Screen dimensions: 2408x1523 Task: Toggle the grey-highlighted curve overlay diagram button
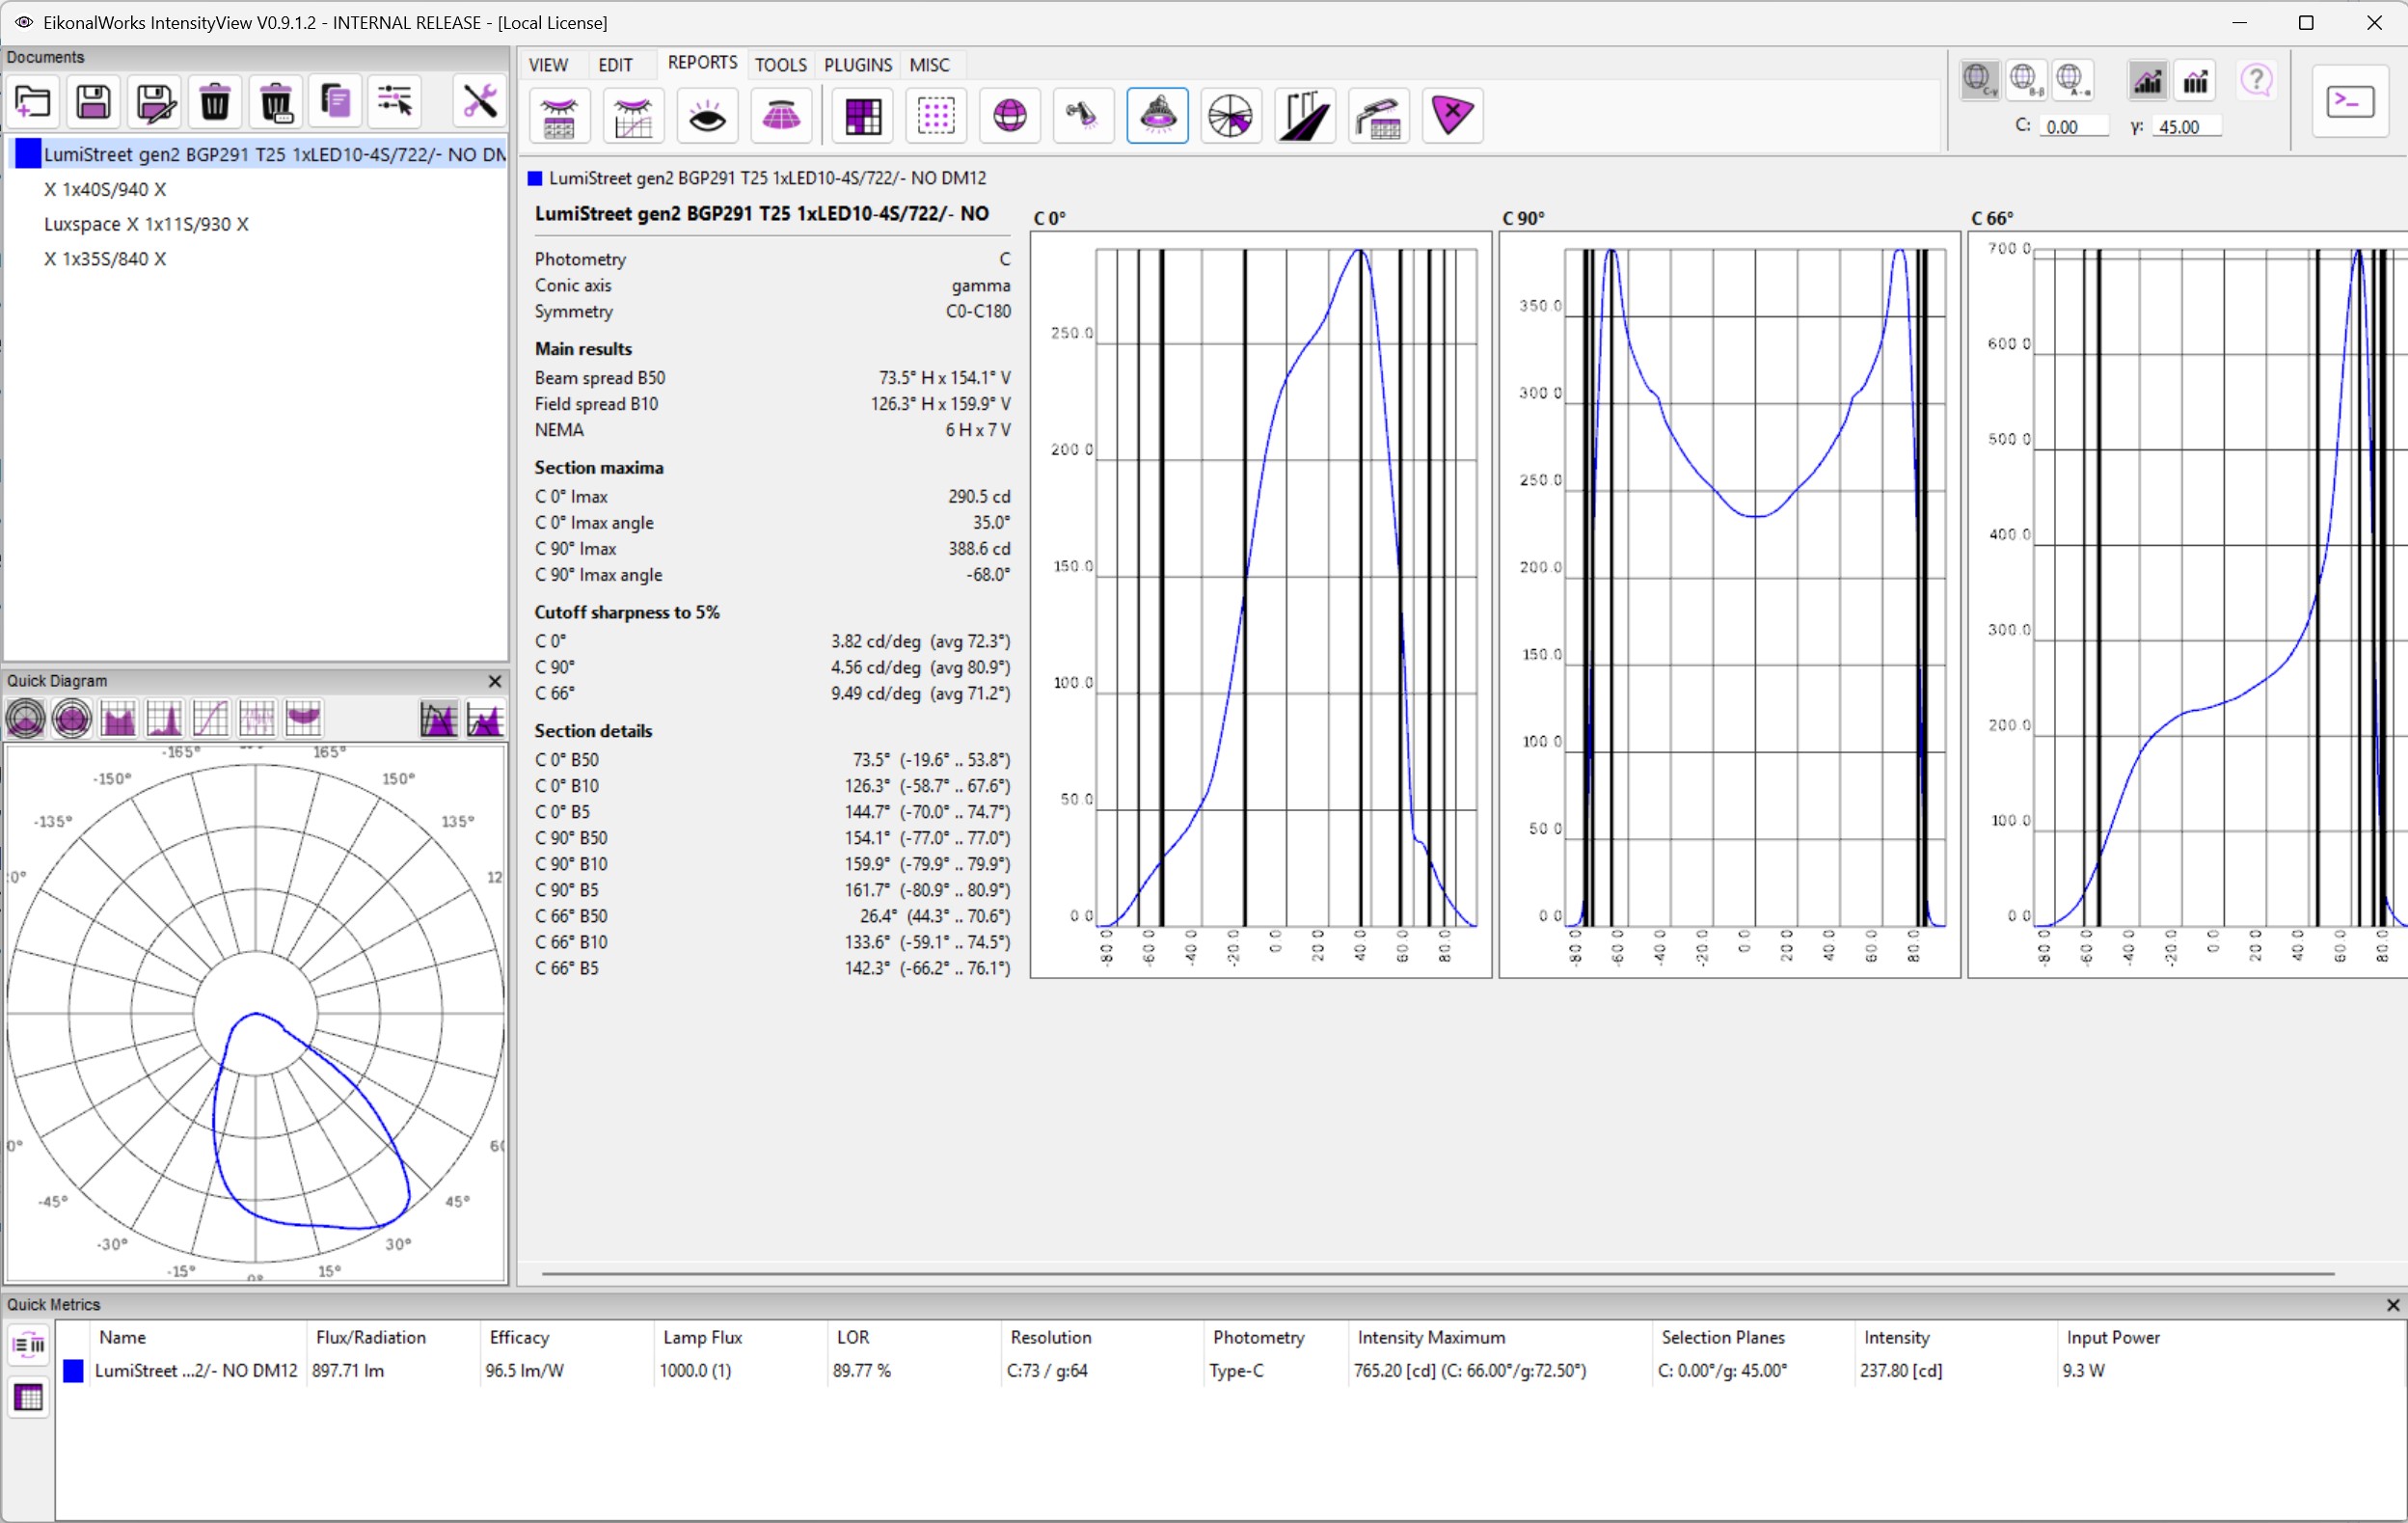[439, 718]
